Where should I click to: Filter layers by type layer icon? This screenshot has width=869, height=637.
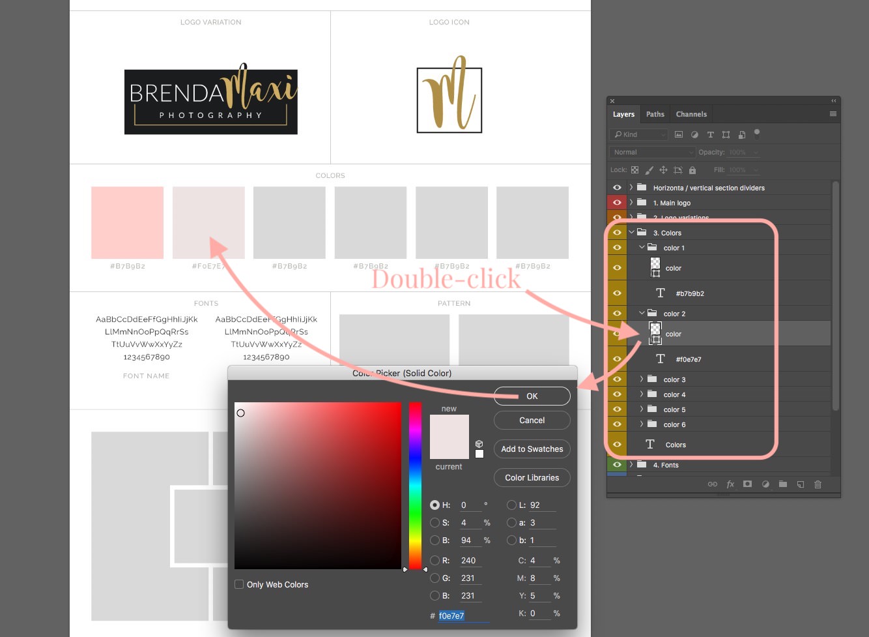click(x=710, y=134)
